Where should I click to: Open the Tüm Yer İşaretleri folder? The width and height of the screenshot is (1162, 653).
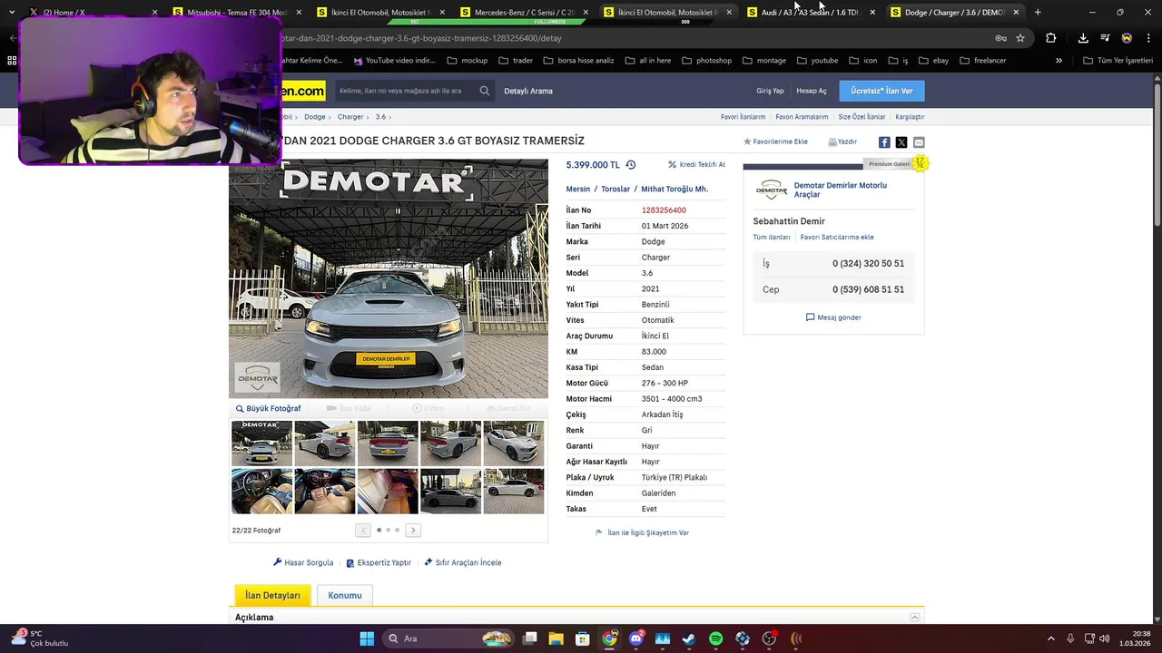[x=1118, y=61]
